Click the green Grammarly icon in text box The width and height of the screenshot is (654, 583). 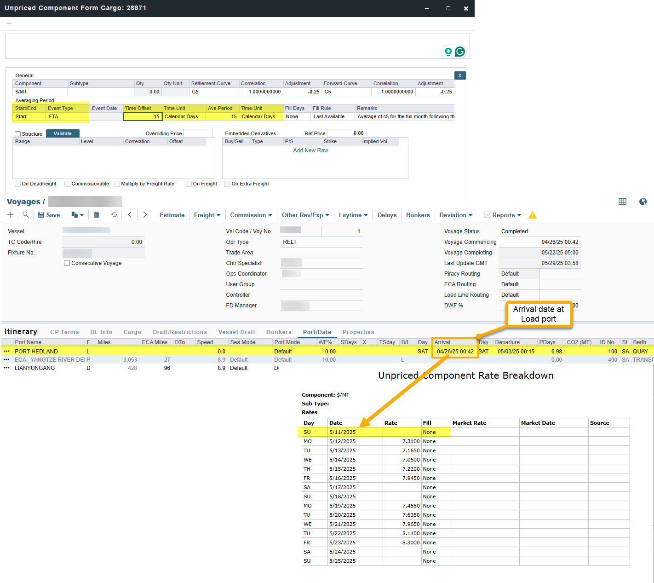tap(459, 52)
